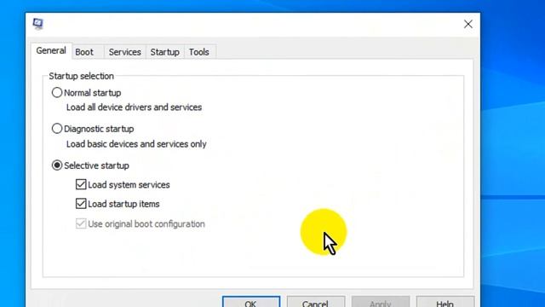Uncheck Load system services
The width and height of the screenshot is (545, 307).
click(x=81, y=184)
